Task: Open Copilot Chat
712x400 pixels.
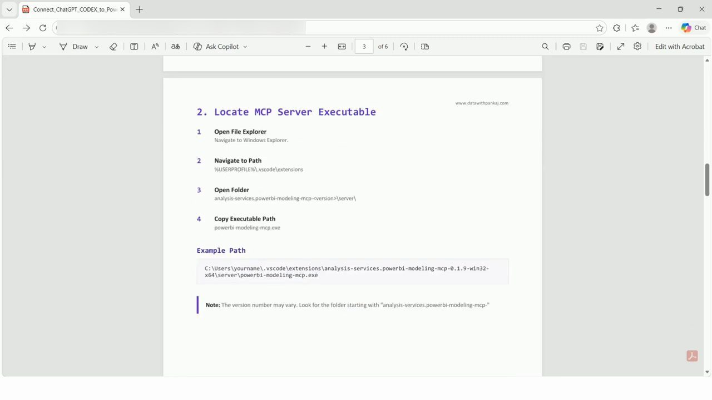Action: 694,28
